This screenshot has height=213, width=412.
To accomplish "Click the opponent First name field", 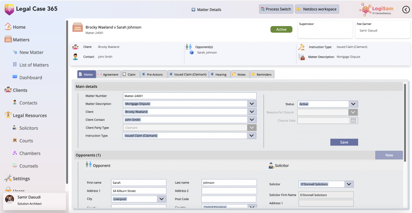I will pyautogui.click(x=138, y=183).
